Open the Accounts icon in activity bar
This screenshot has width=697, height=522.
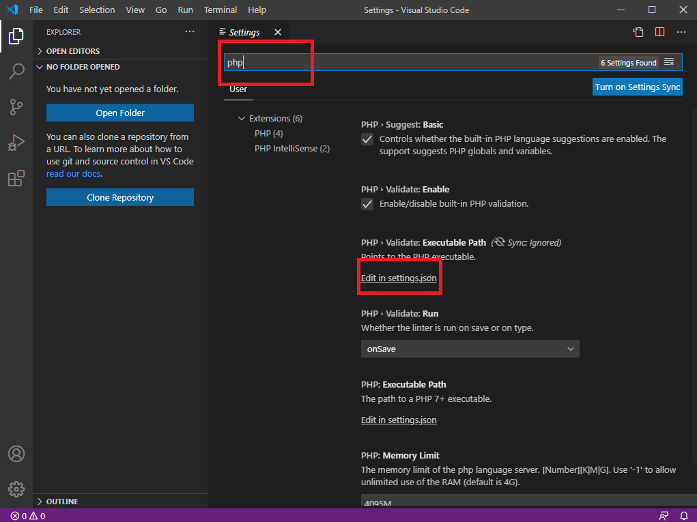pos(16,454)
